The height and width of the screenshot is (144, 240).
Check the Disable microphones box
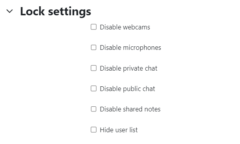93,47
